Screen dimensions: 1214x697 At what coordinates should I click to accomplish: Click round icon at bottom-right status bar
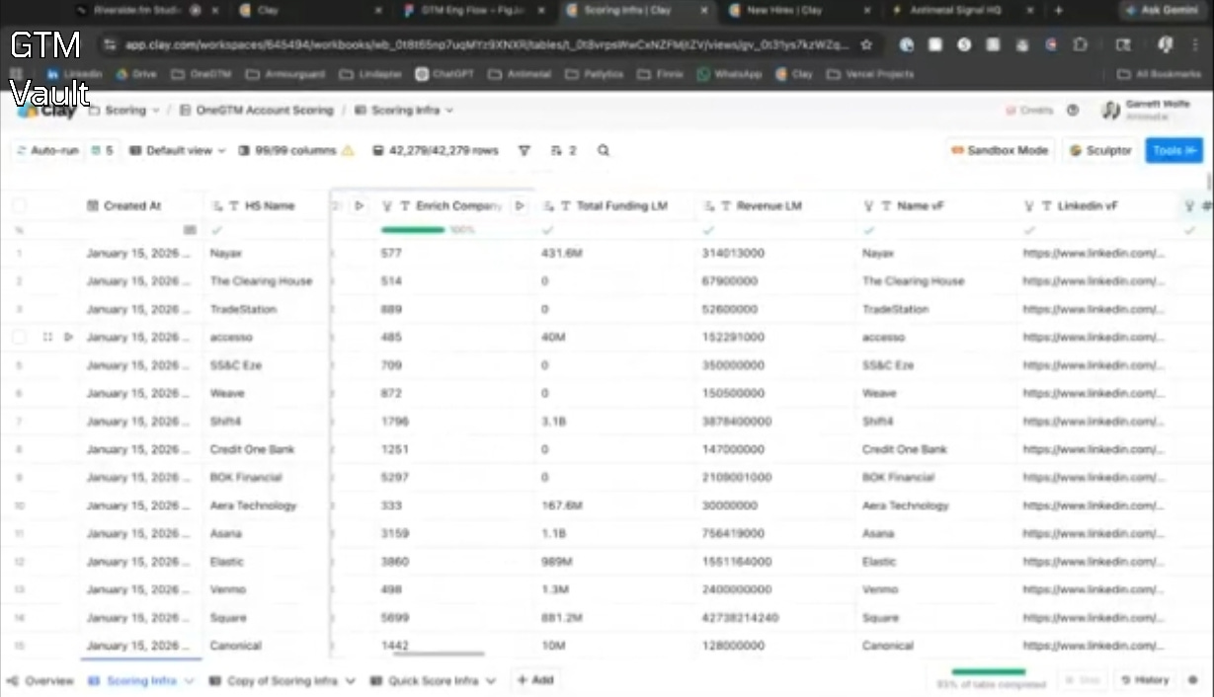coord(1192,680)
